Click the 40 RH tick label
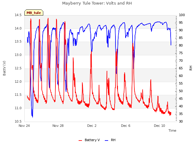 pos(181,106)
